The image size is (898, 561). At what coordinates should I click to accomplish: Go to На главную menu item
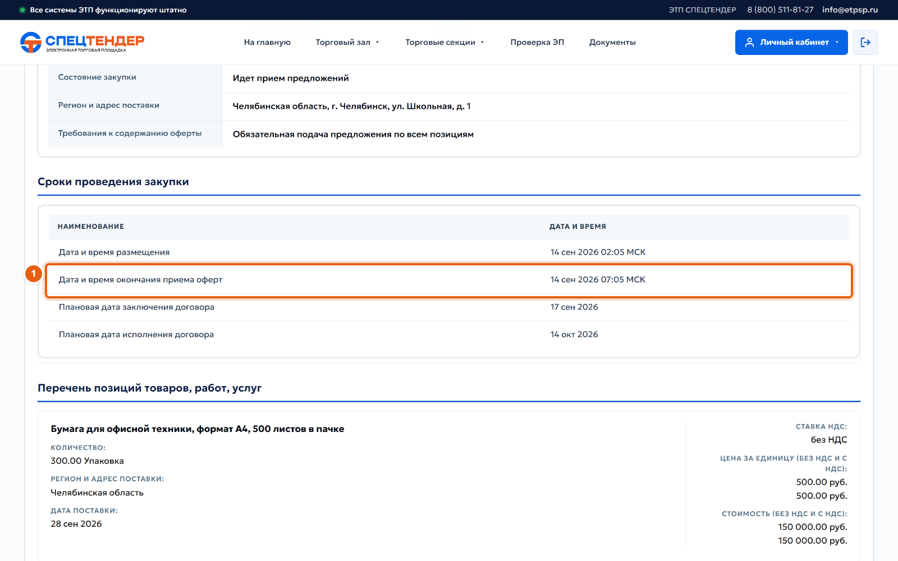point(267,42)
